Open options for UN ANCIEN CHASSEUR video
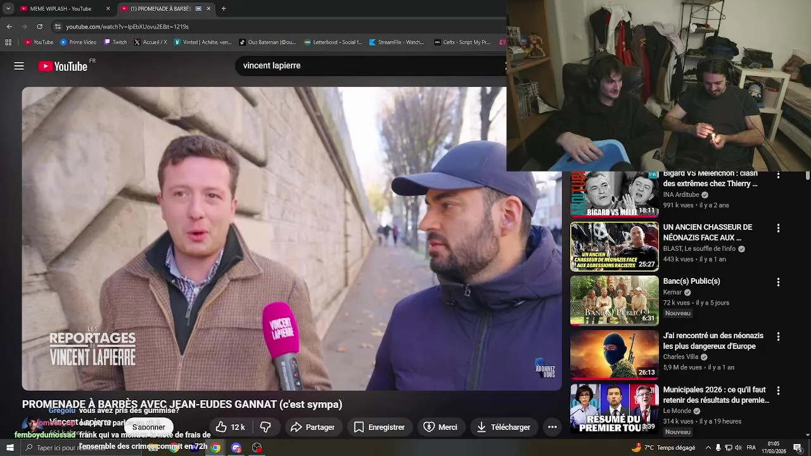The image size is (811, 456). point(778,228)
